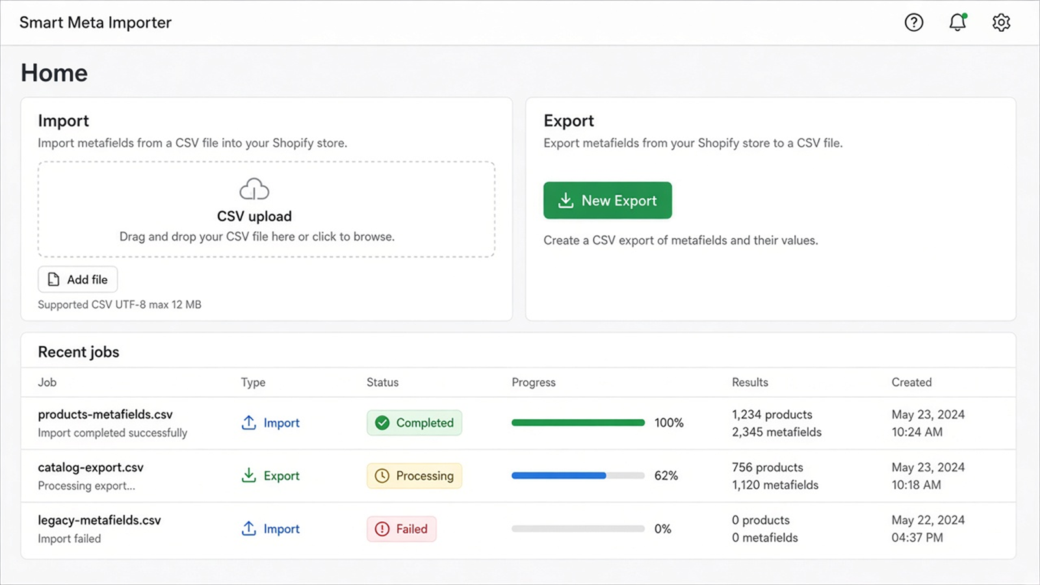Click the 62% blue progress bar

[x=578, y=476]
